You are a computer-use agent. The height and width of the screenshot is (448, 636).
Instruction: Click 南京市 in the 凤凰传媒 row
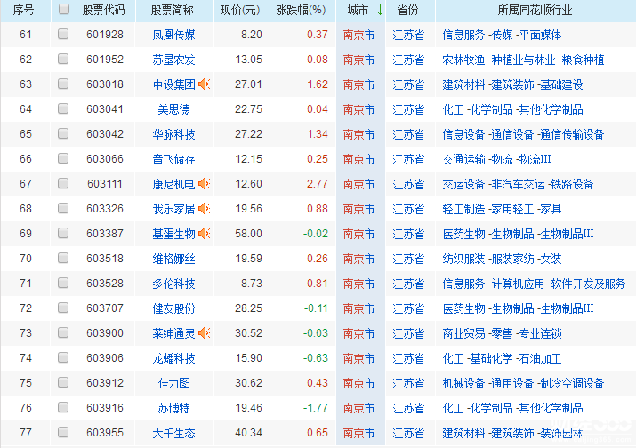(359, 35)
